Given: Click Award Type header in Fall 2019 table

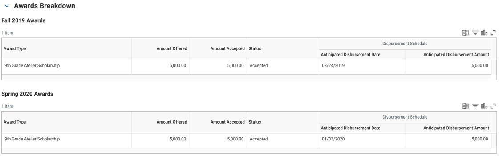Looking at the screenshot, I should [15, 48].
